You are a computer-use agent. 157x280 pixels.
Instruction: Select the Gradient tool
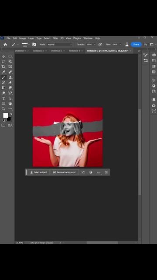pos(3,87)
